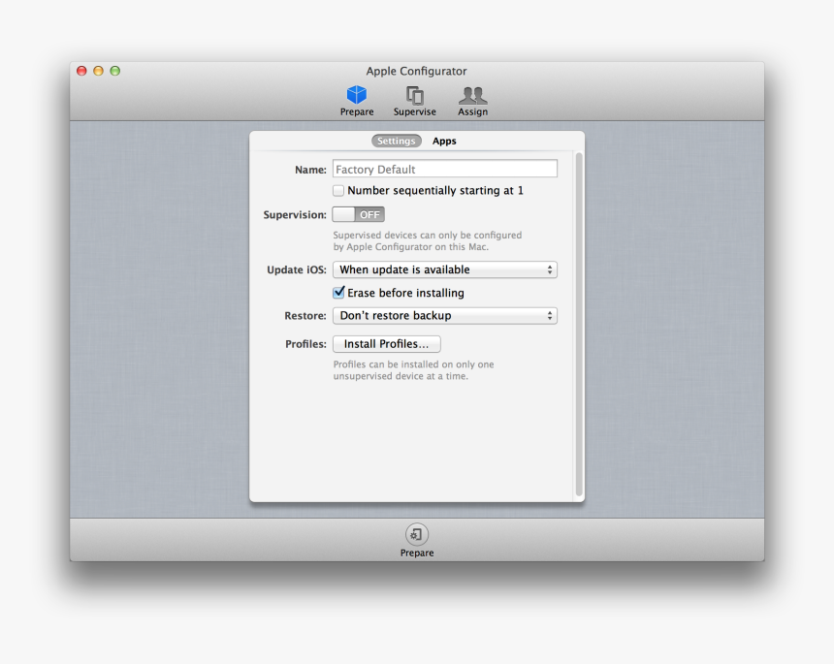
Task: Select the Prepare toolbar icon
Action: 357,97
